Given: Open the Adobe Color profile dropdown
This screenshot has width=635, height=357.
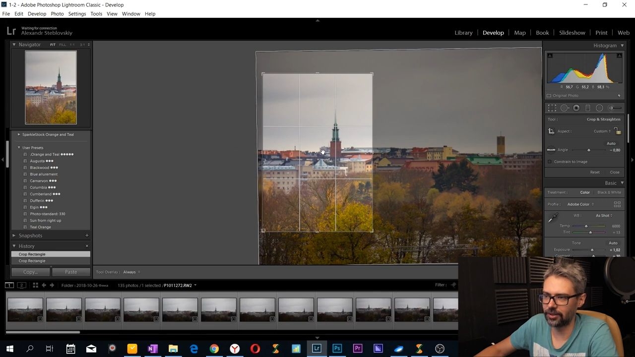Looking at the screenshot, I should (x=580, y=204).
